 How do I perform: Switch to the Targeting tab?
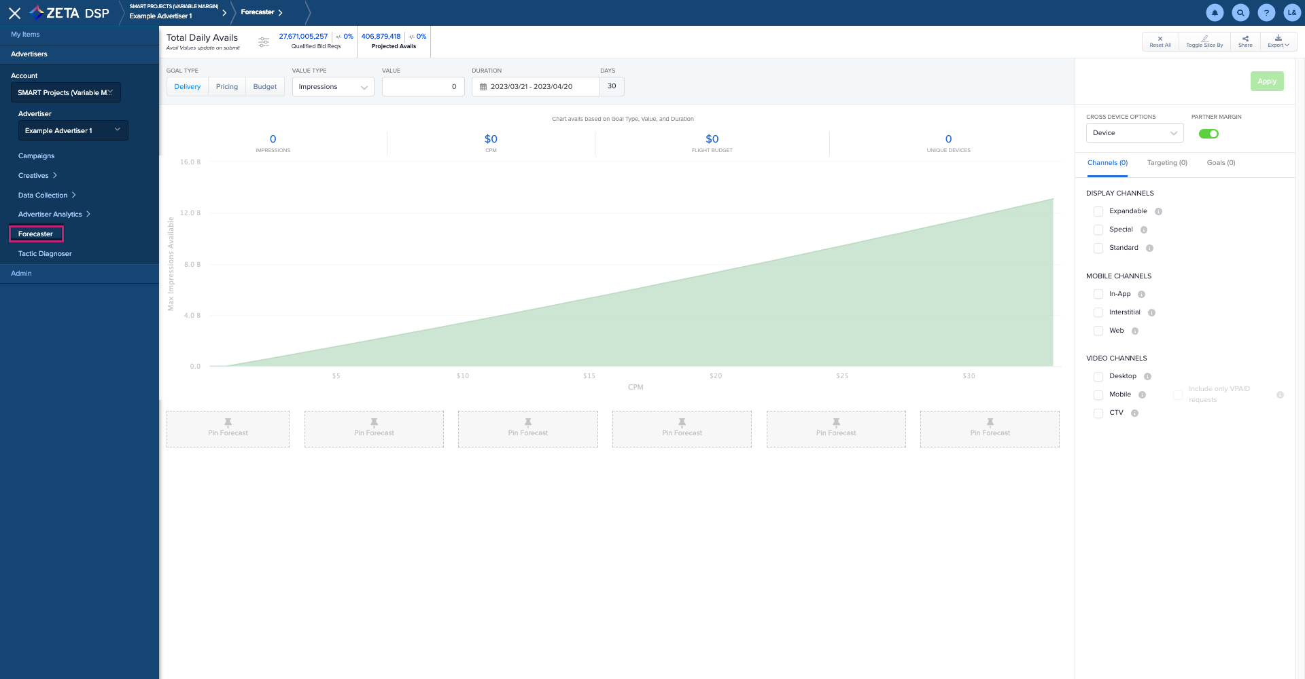(x=1167, y=163)
